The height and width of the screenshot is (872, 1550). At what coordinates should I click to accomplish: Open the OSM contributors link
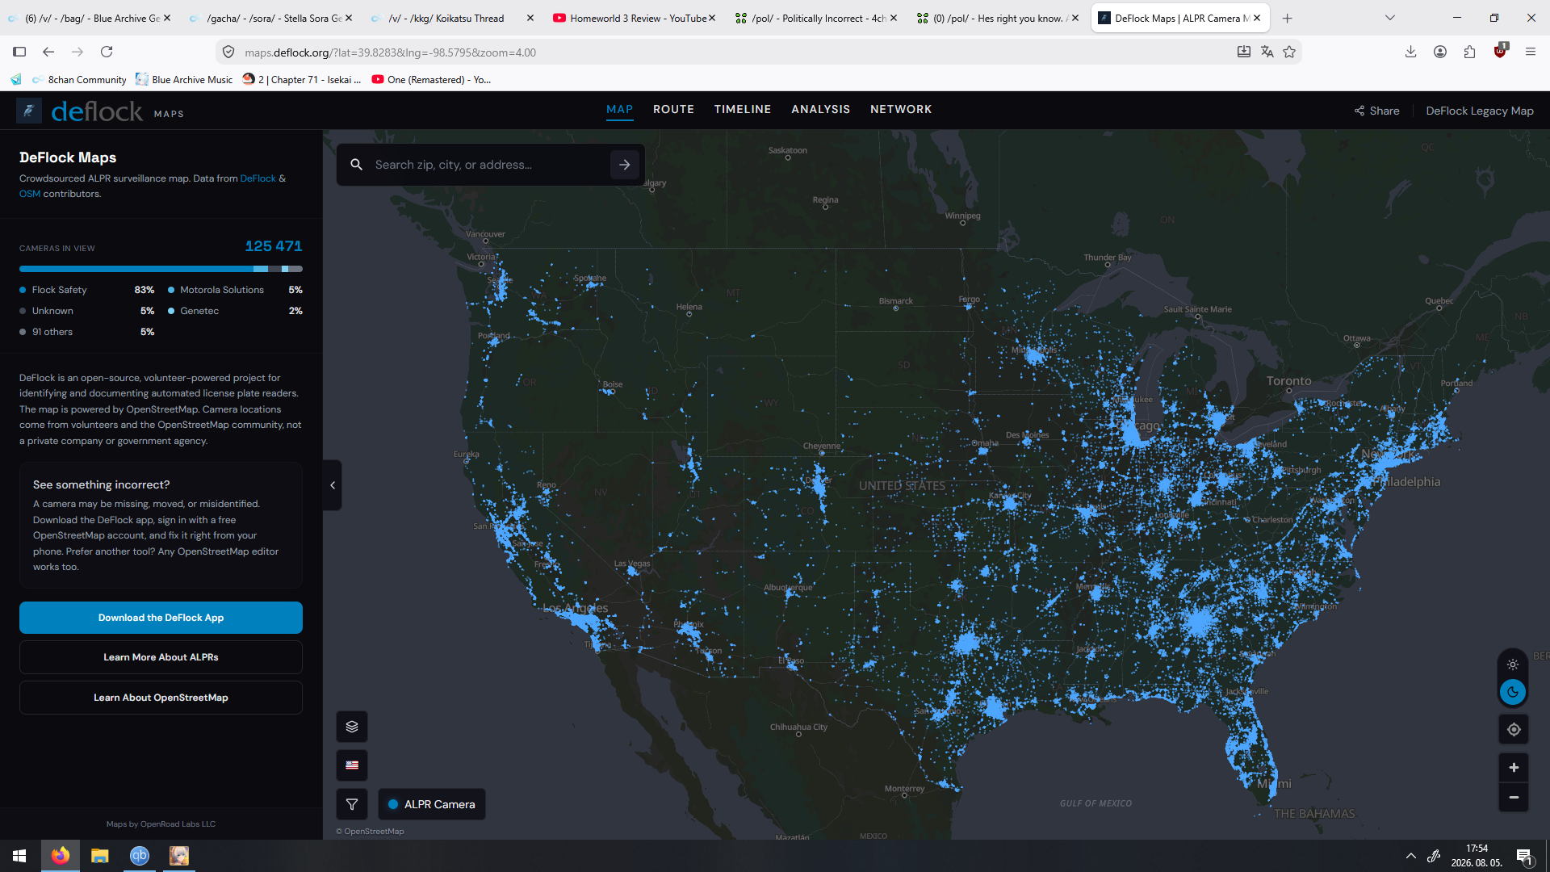[30, 194]
